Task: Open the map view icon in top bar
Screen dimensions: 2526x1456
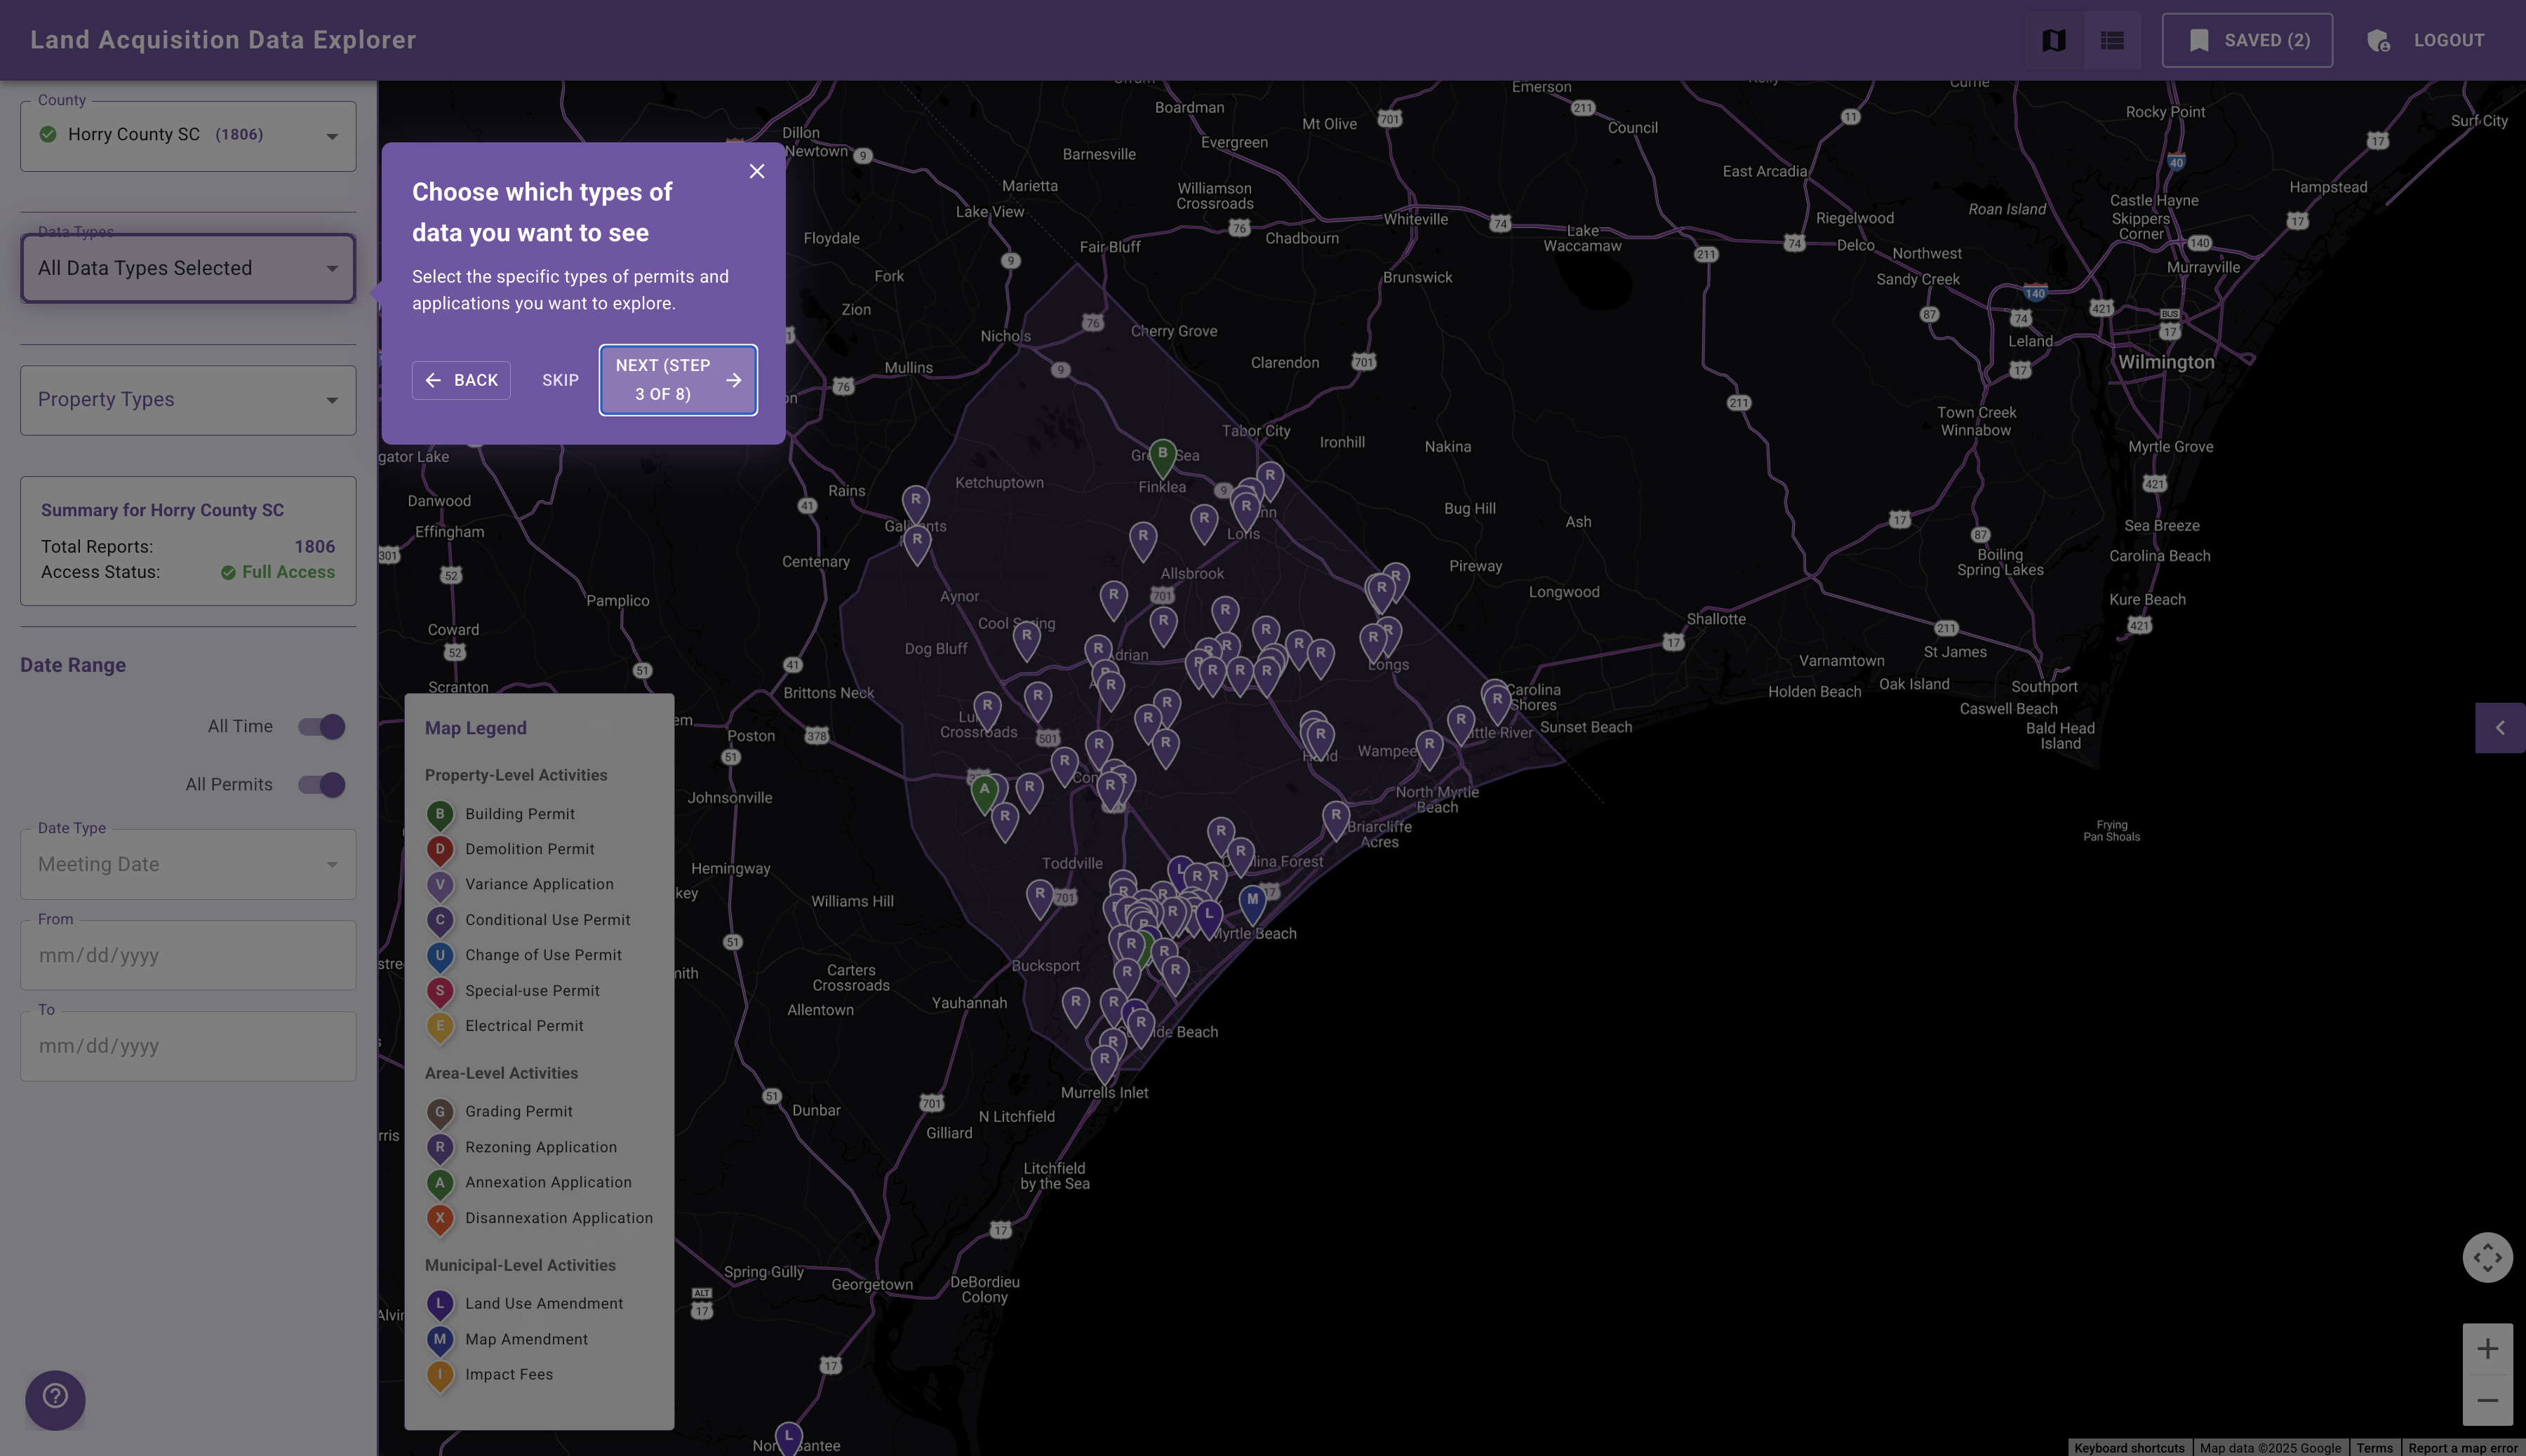Action: coord(2053,40)
